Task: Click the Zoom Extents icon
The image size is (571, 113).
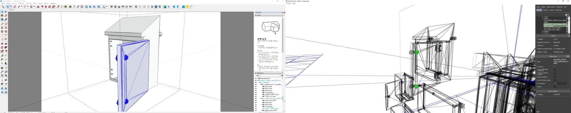Action: (x=82, y=6)
